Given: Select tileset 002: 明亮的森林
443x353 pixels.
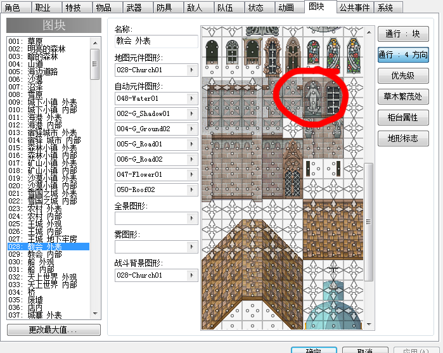Looking at the screenshot, I should 48,49.
